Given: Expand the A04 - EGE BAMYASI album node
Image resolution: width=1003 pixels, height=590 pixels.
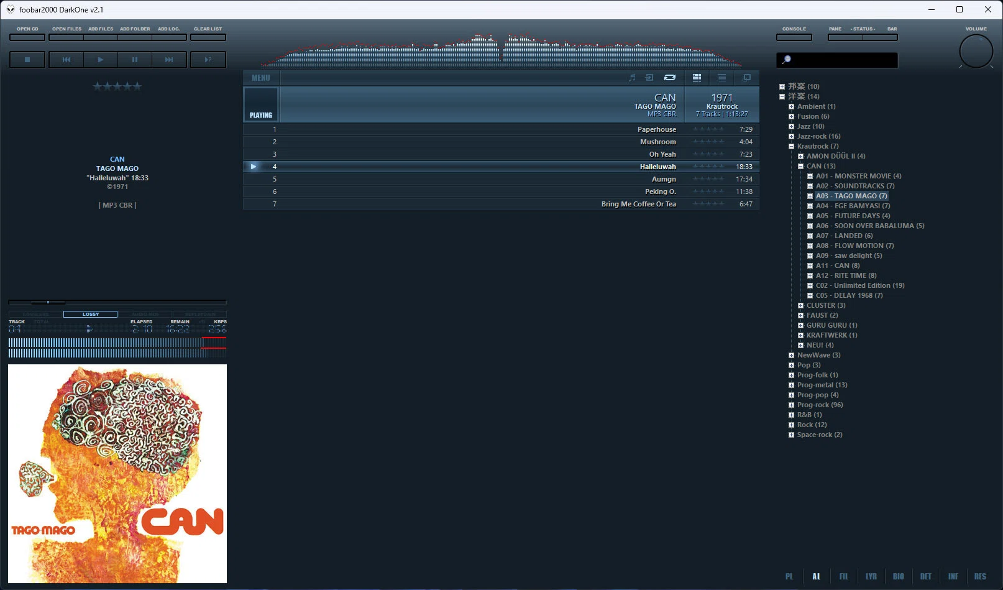Looking at the screenshot, I should coord(810,206).
